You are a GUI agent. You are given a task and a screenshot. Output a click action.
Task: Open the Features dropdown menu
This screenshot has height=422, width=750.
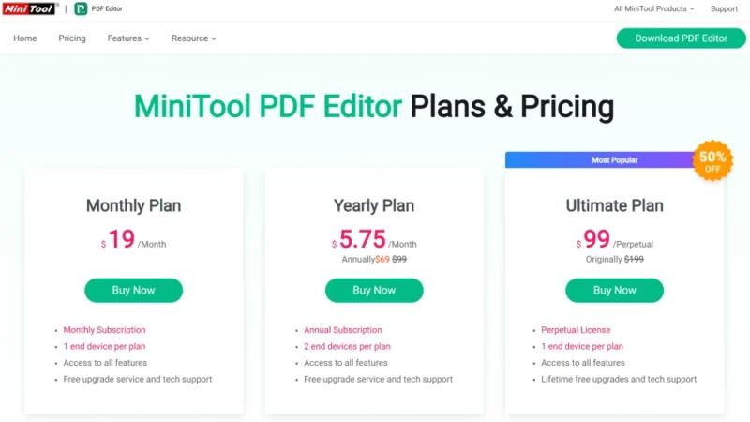(128, 38)
